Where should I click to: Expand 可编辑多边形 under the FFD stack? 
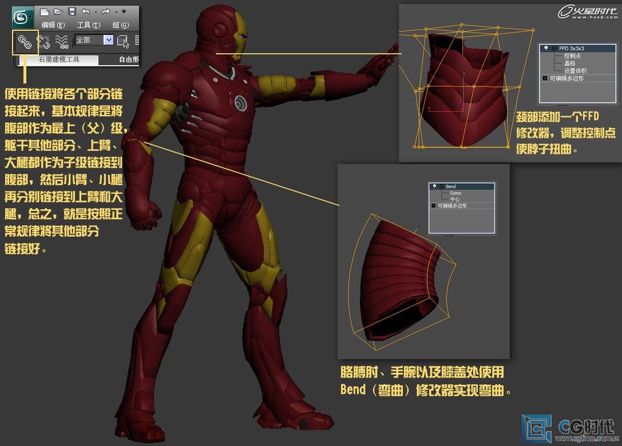[545, 78]
